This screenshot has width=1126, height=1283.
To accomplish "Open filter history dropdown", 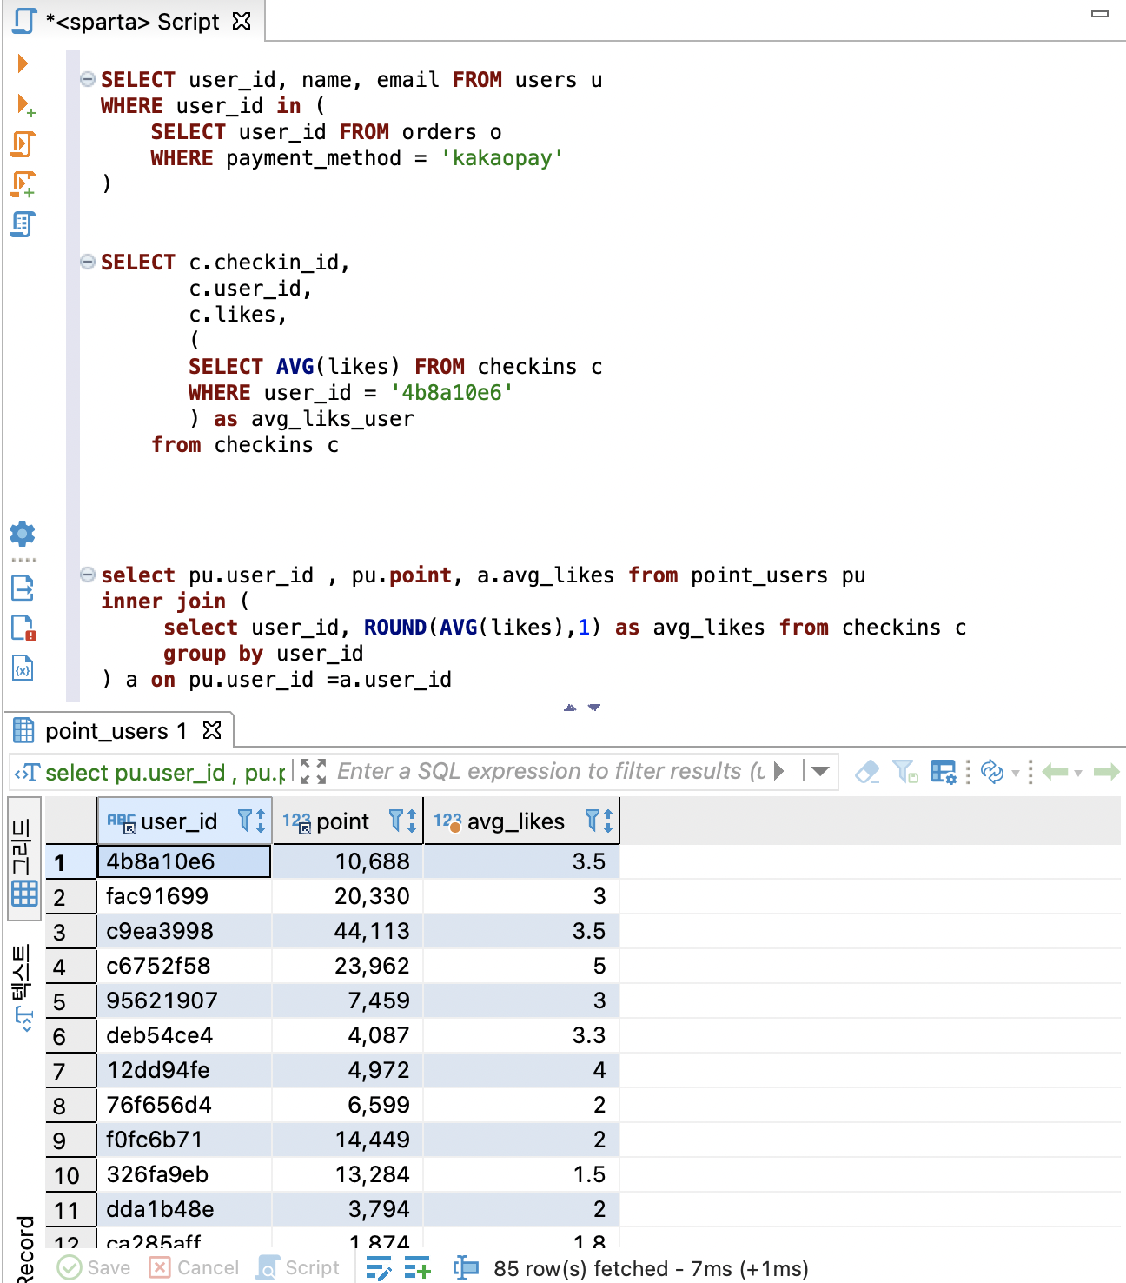I will coord(819,771).
